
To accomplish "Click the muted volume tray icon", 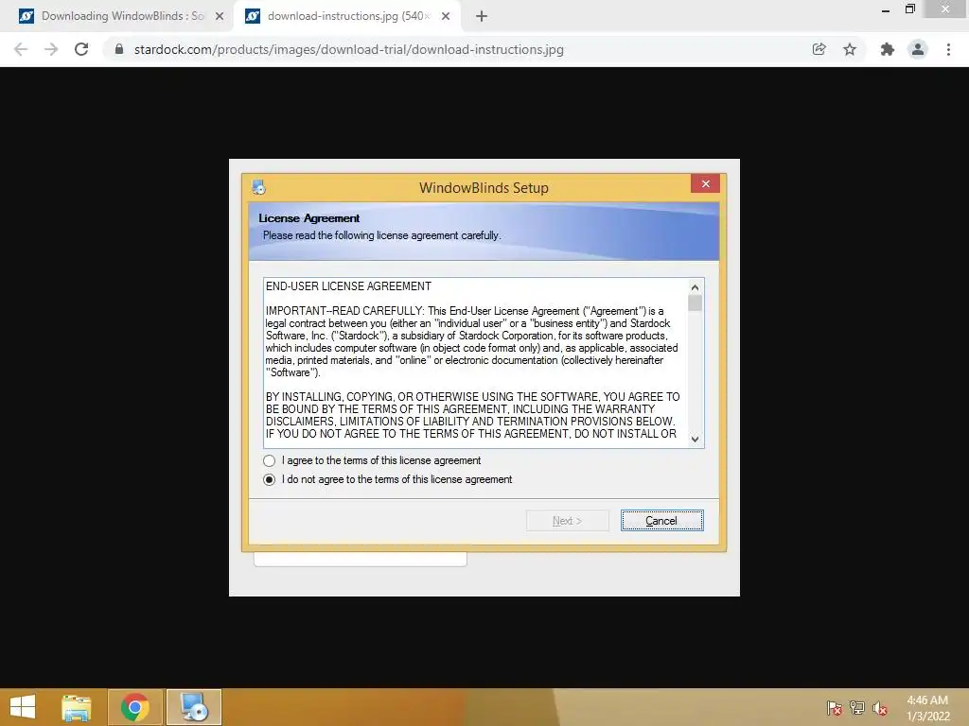I will [x=880, y=708].
